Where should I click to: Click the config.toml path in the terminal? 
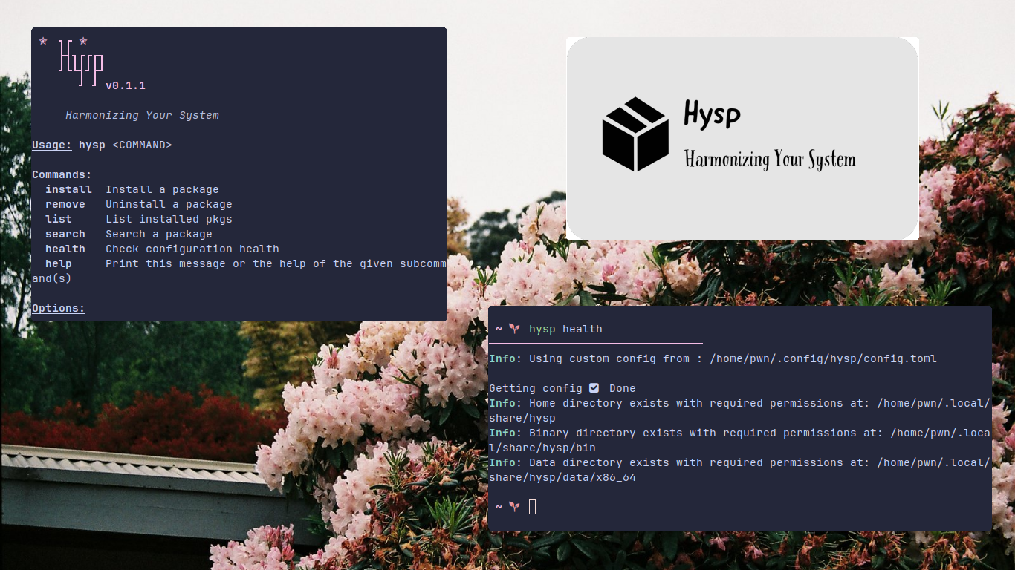pyautogui.click(x=823, y=358)
